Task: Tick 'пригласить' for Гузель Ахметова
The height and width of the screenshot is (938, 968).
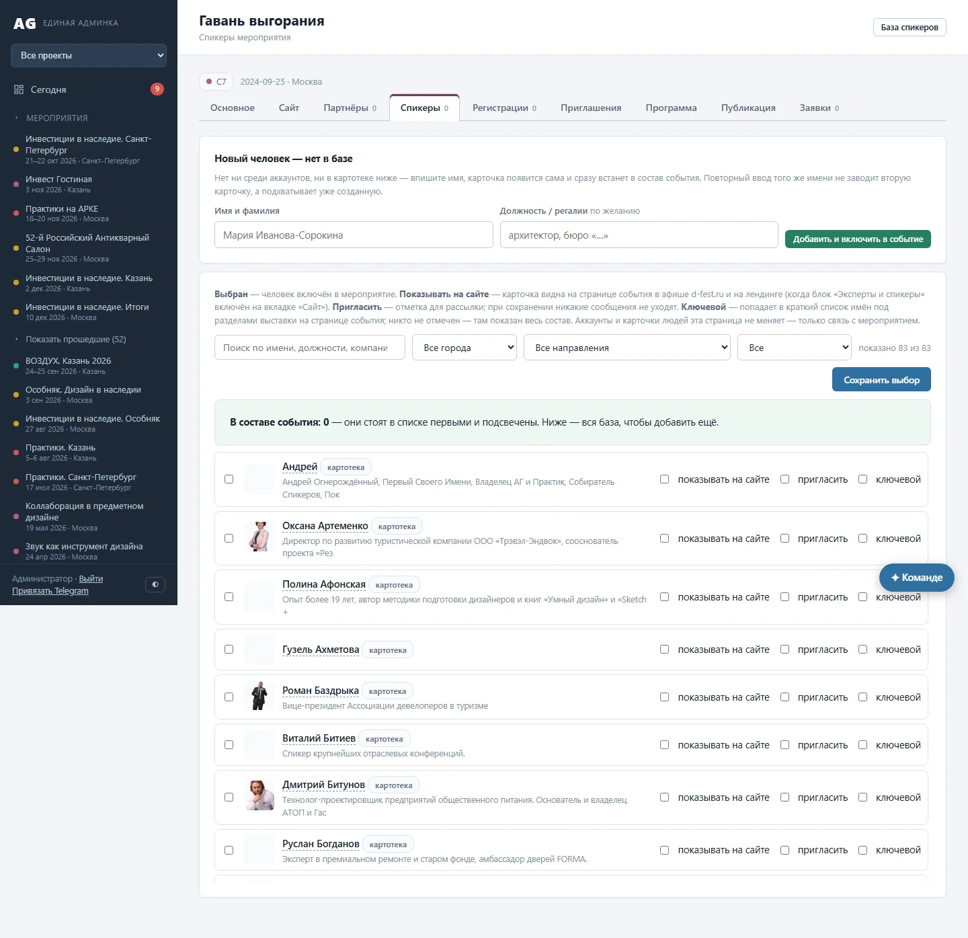Action: click(784, 650)
